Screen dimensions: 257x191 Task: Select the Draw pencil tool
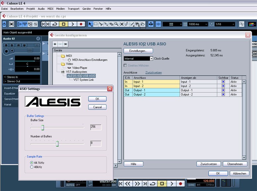(x=127, y=24)
